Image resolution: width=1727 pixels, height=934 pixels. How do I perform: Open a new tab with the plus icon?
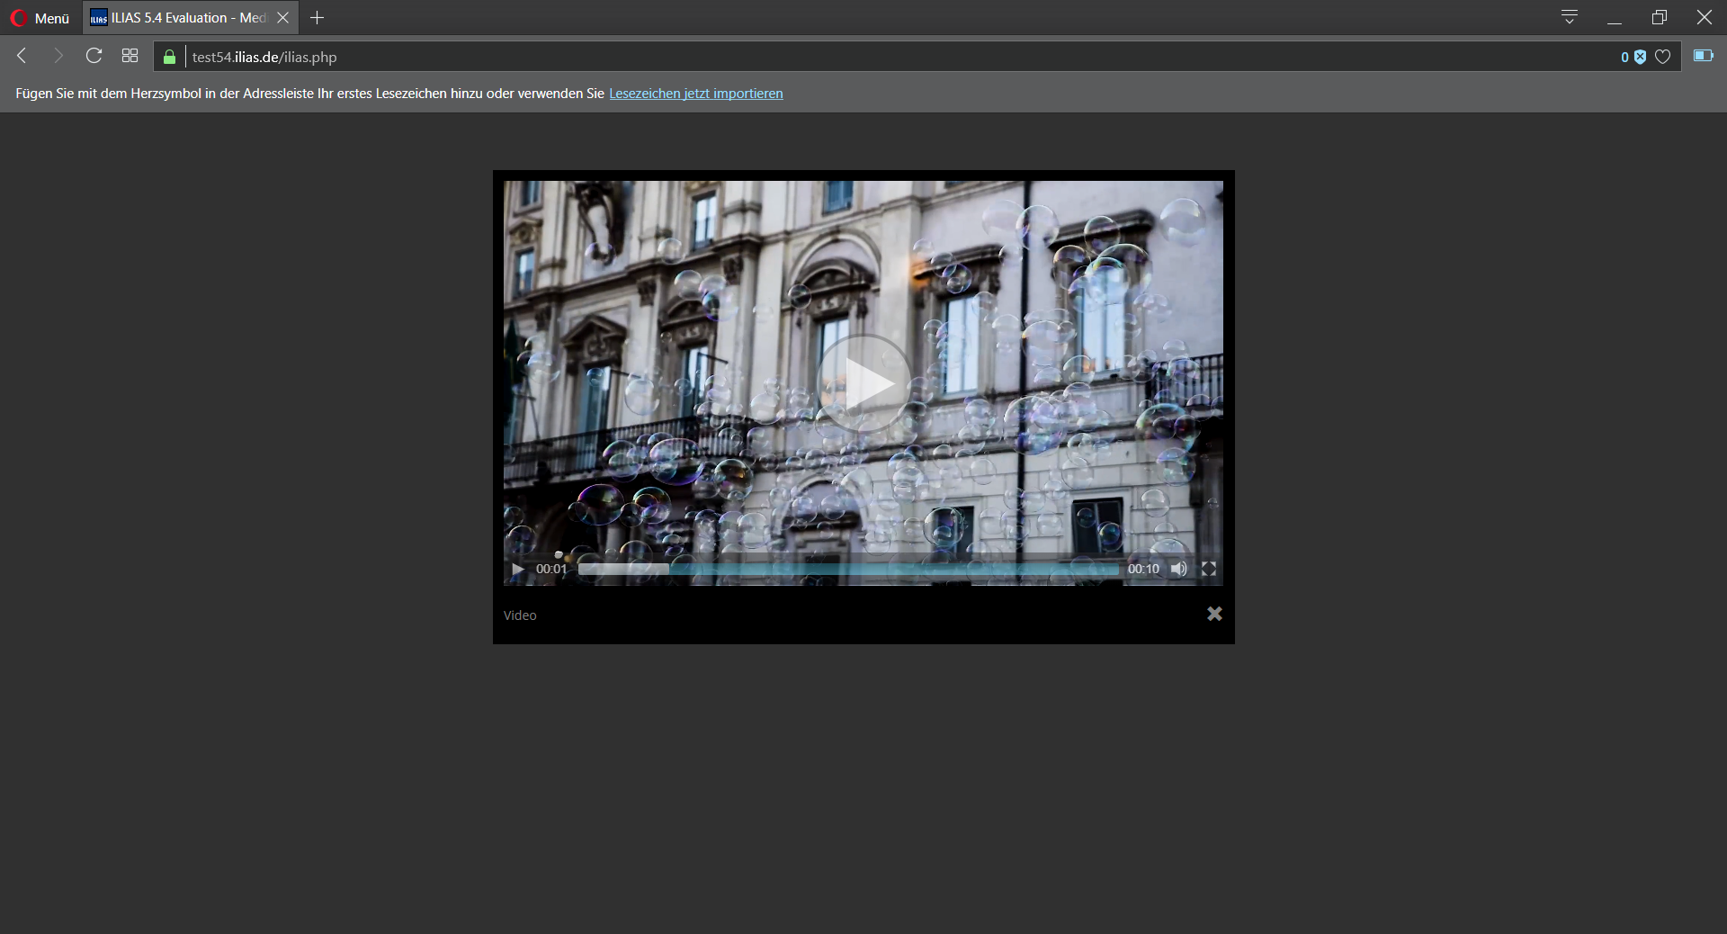(317, 18)
